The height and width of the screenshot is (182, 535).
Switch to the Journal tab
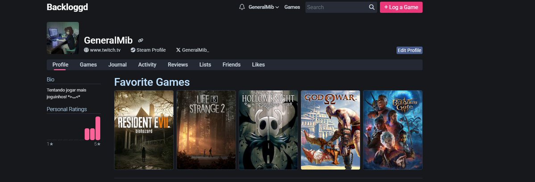point(117,65)
